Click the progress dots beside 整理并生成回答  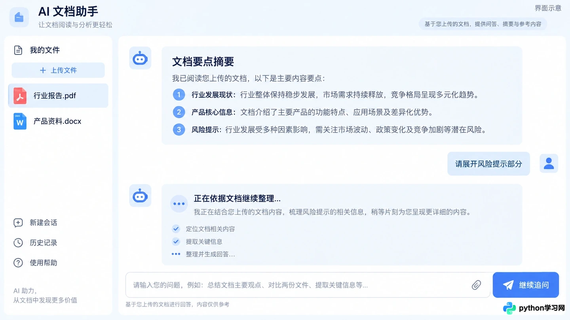point(176,254)
